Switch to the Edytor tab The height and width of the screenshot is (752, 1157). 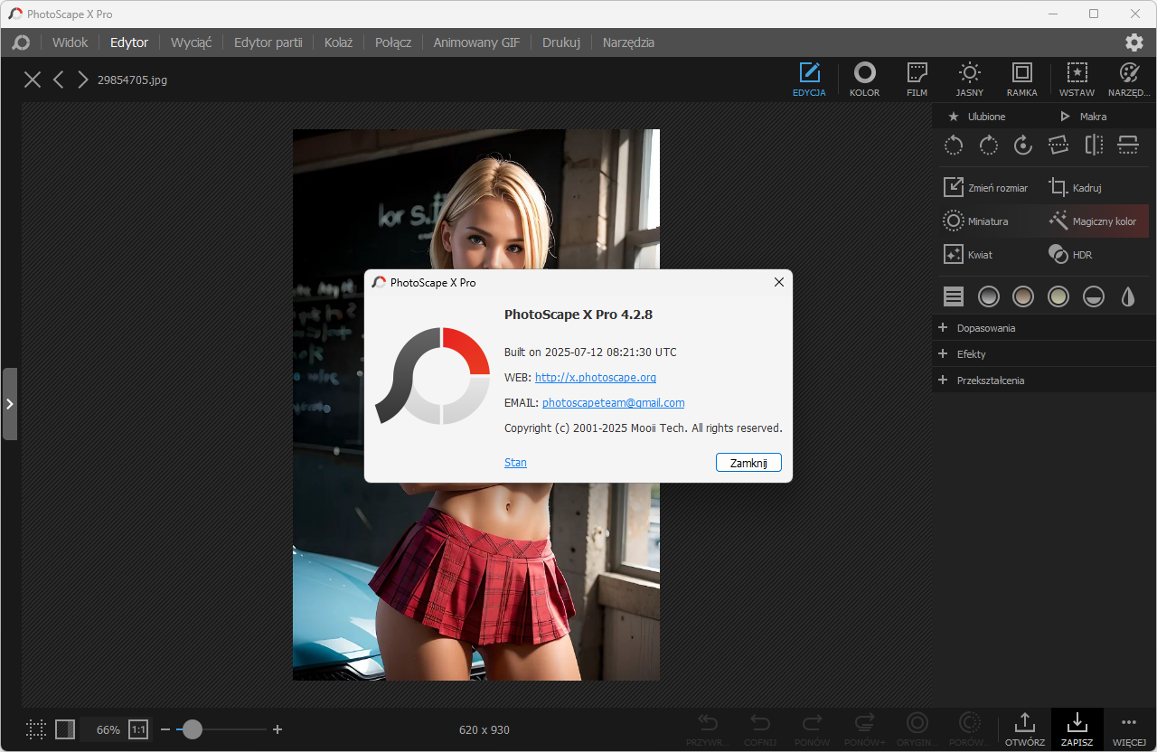click(x=129, y=42)
